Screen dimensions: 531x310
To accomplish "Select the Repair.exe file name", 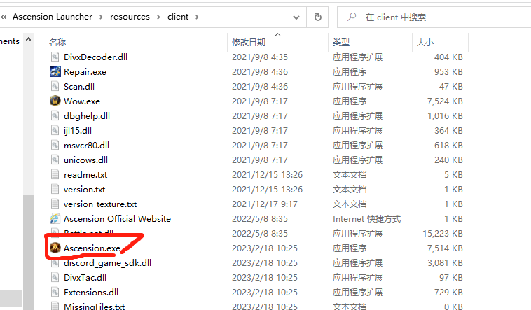I will (85, 72).
